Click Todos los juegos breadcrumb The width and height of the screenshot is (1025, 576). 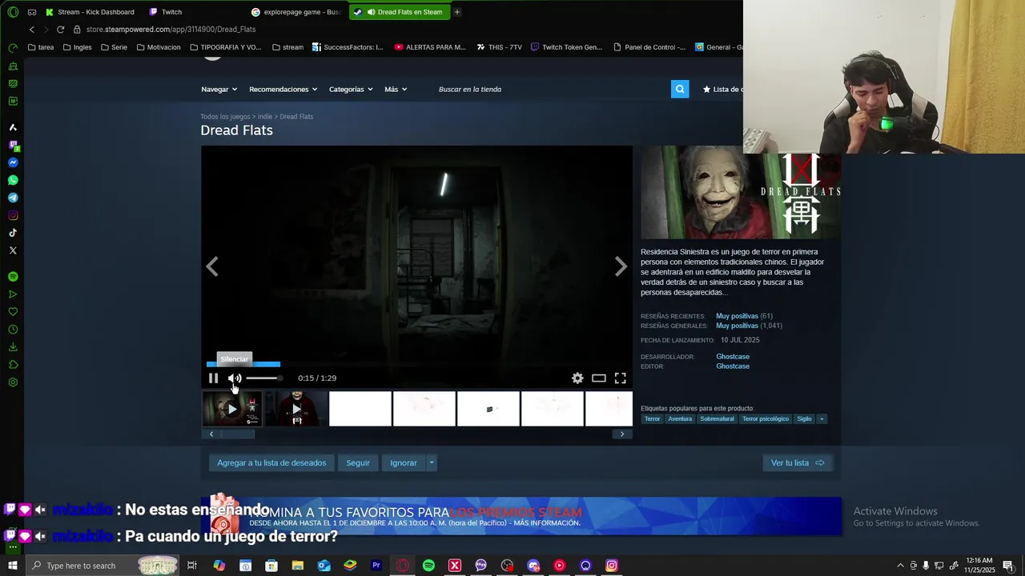pos(225,117)
